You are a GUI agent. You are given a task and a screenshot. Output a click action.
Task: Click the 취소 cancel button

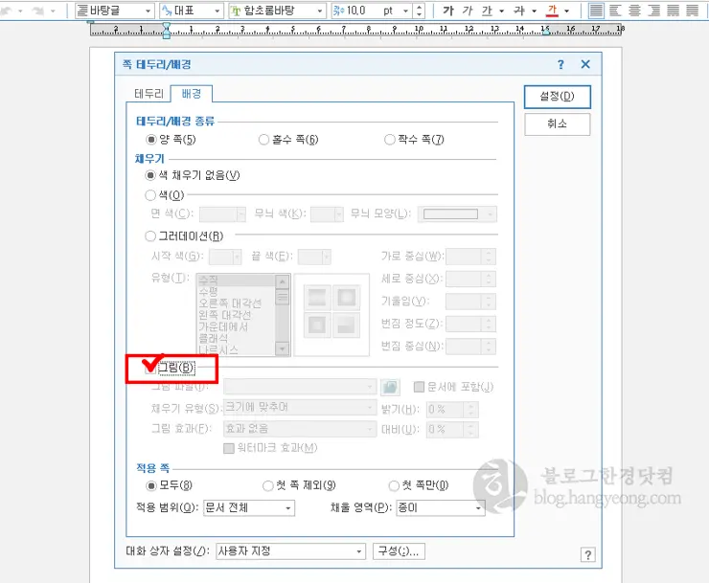pos(557,123)
